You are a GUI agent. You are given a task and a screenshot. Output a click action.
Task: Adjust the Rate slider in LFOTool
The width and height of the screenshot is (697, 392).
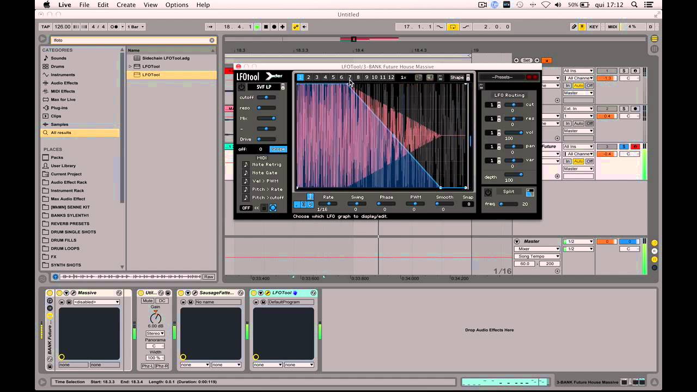[x=328, y=204]
